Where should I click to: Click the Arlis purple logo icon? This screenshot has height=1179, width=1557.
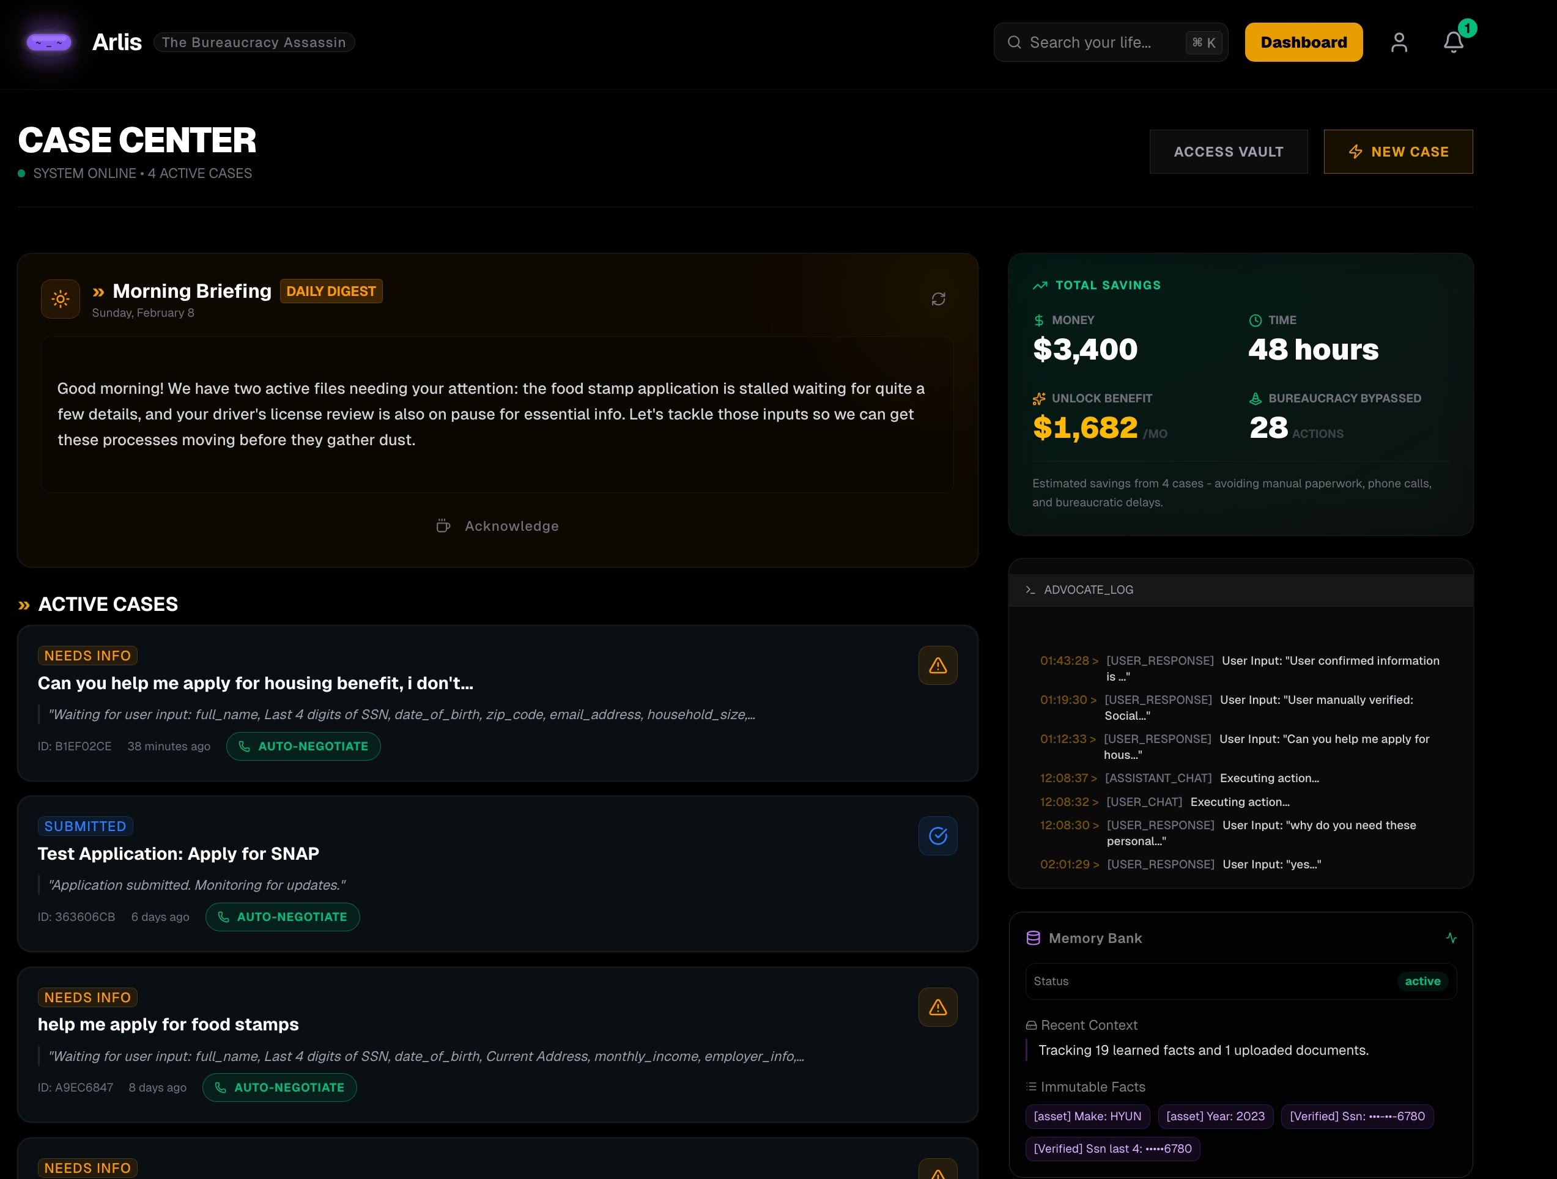click(48, 43)
